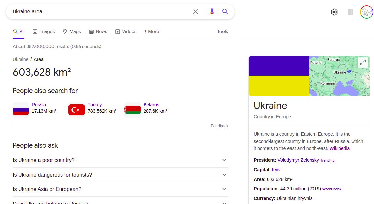Open the Wikipedia link in description
374x204 pixels.
339,148
